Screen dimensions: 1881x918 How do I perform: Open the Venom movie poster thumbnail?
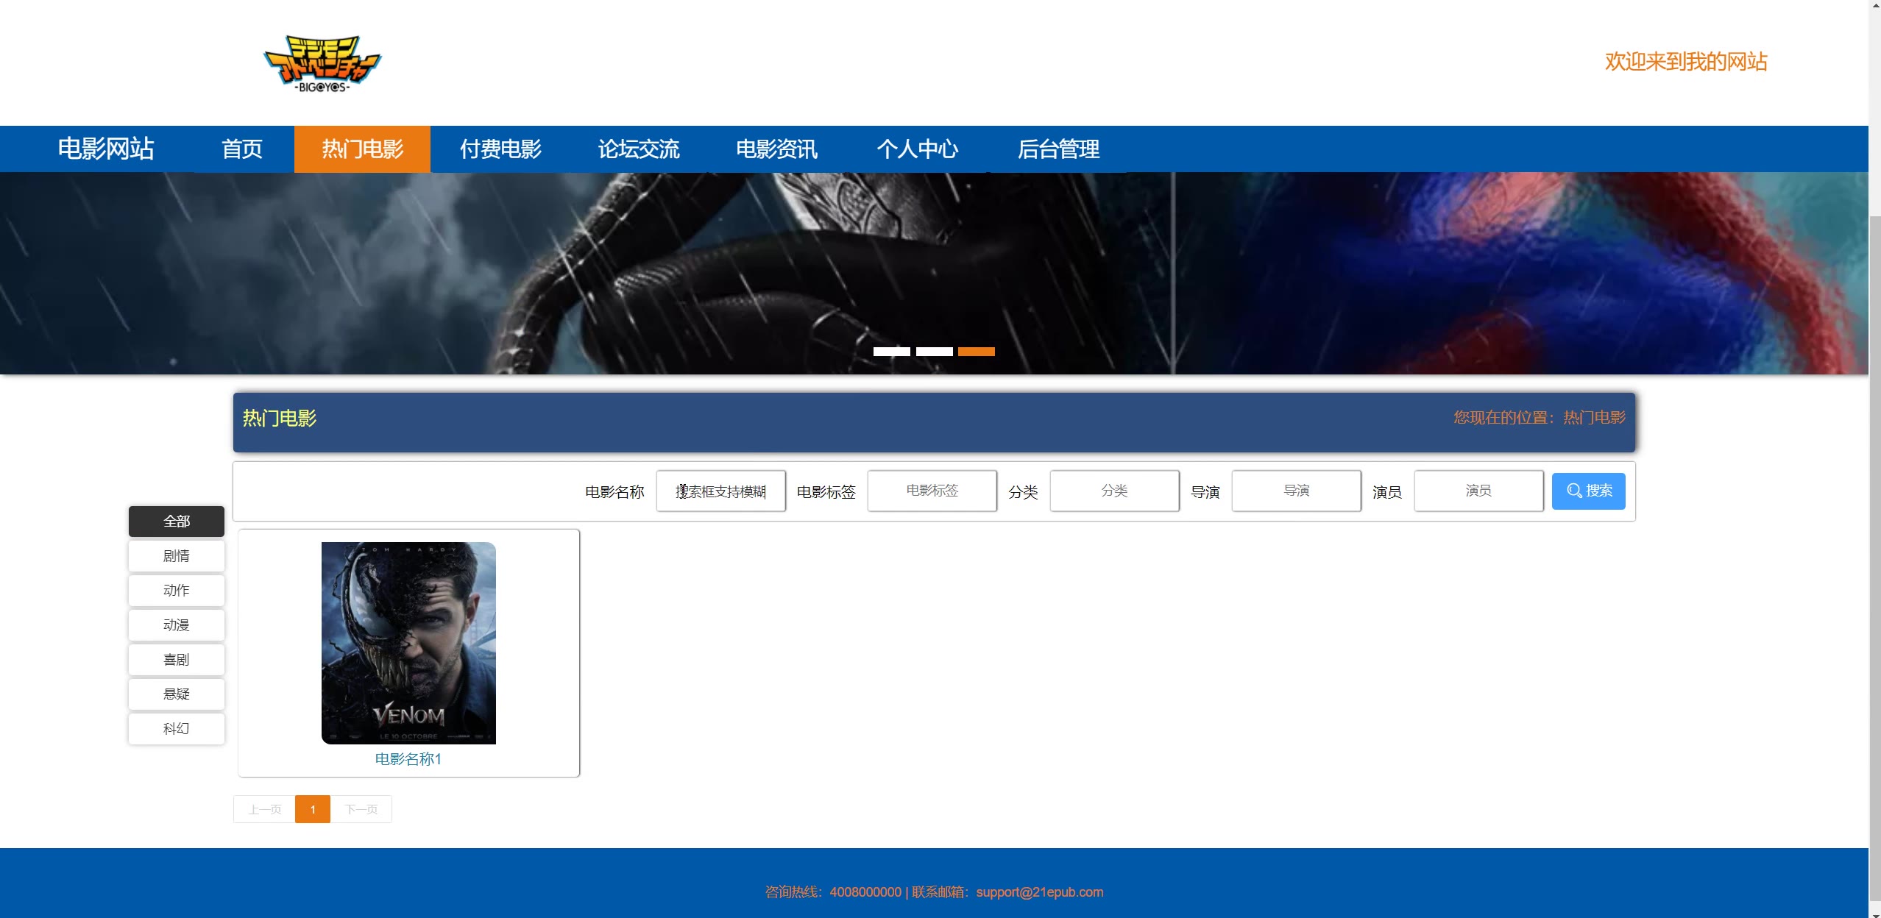[x=408, y=643]
